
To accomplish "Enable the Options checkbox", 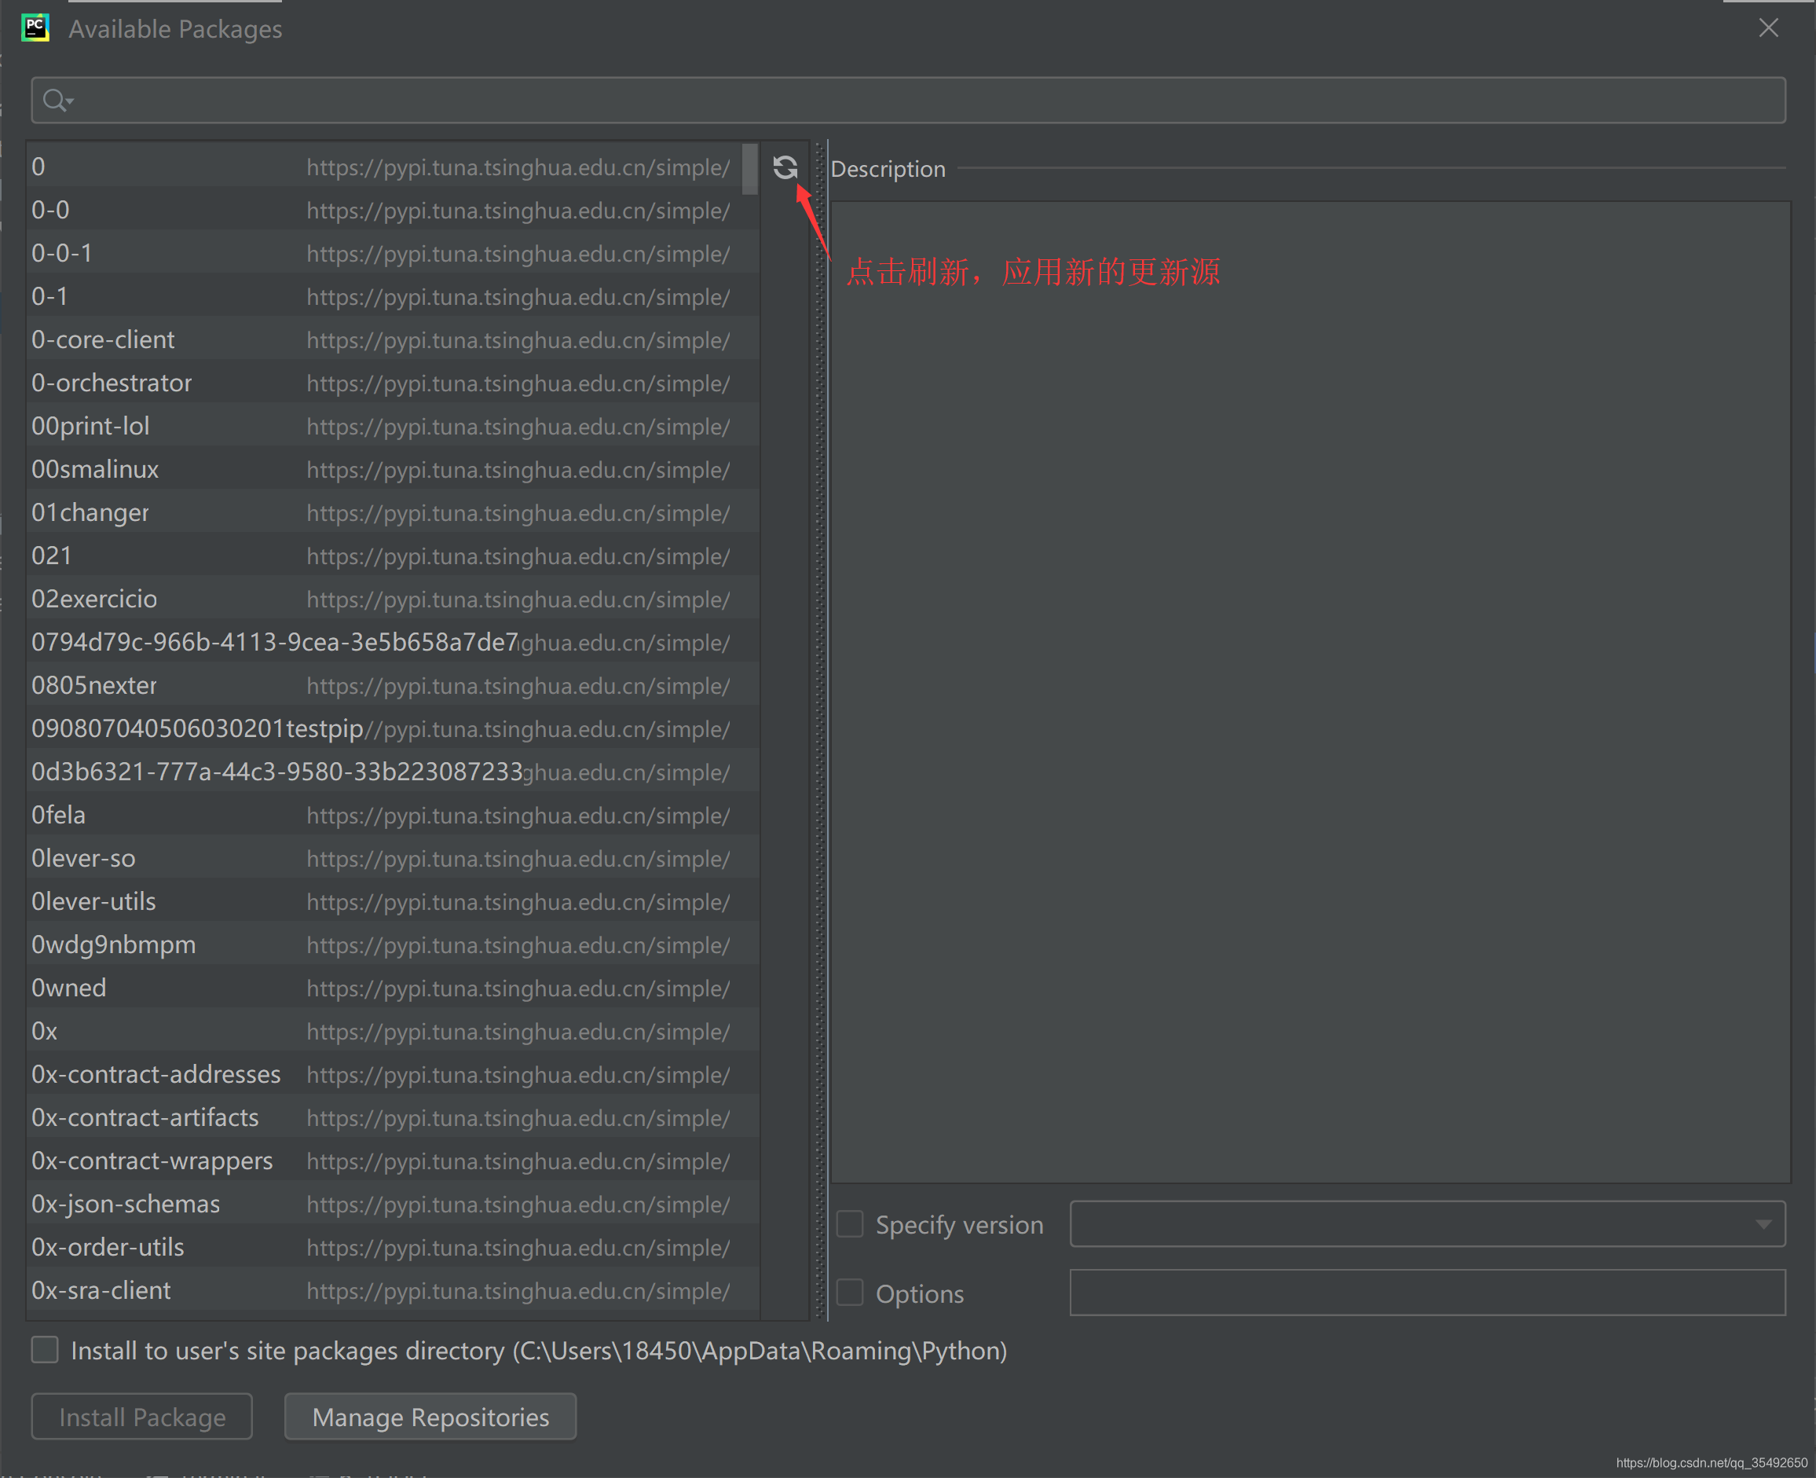I will coord(850,1293).
